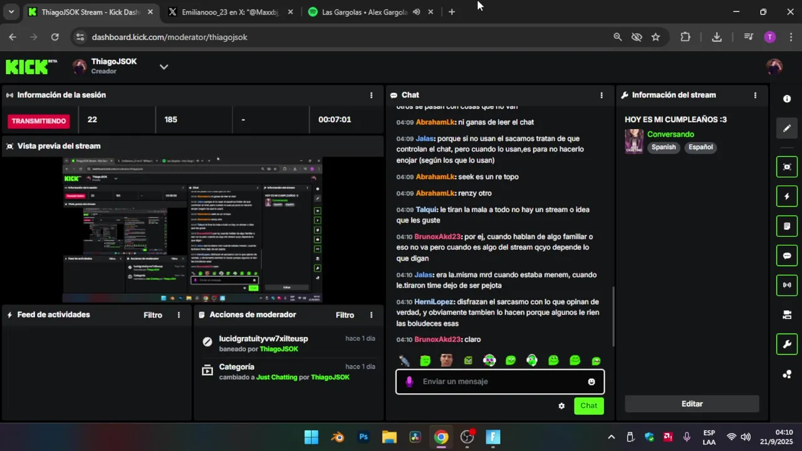The height and width of the screenshot is (451, 802).
Task: Click the Kick logo
Action: (31, 66)
